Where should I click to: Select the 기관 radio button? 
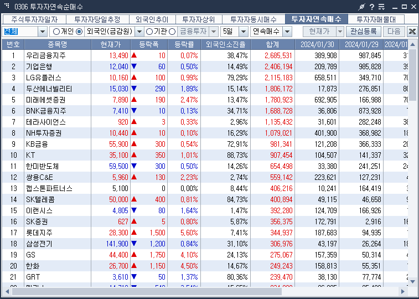(149, 32)
